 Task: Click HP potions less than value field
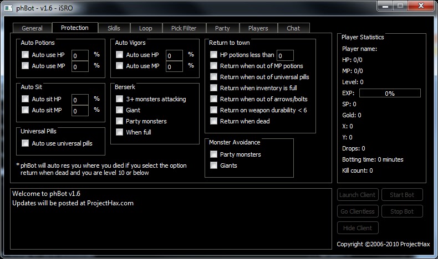[285, 55]
